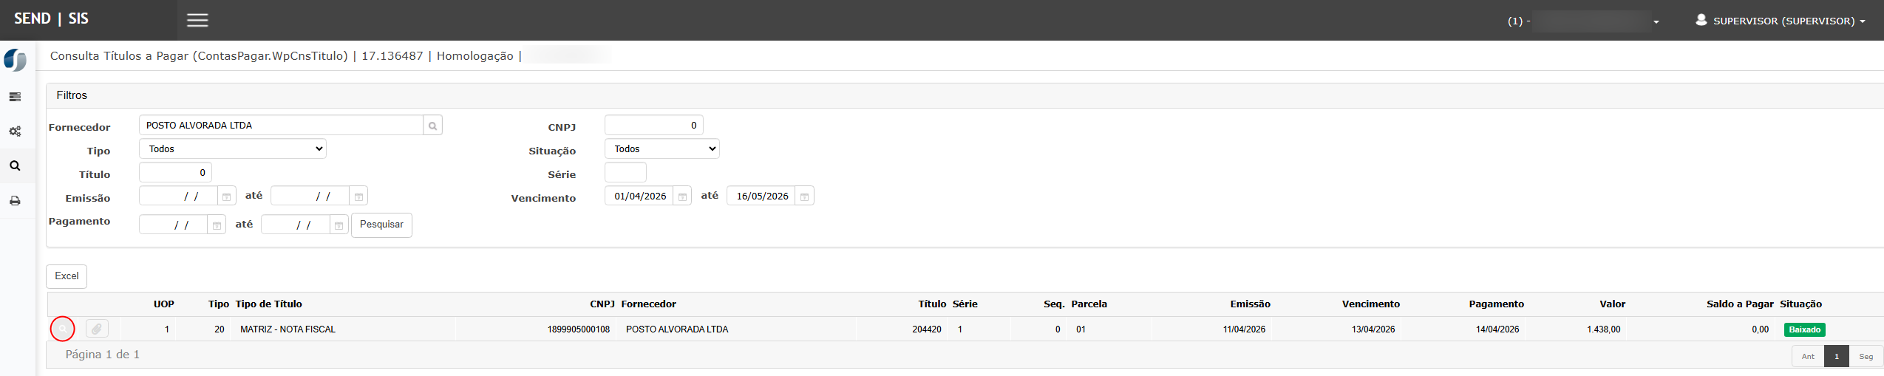Expand the Situação dropdown
The image size is (1884, 376).
click(x=662, y=149)
